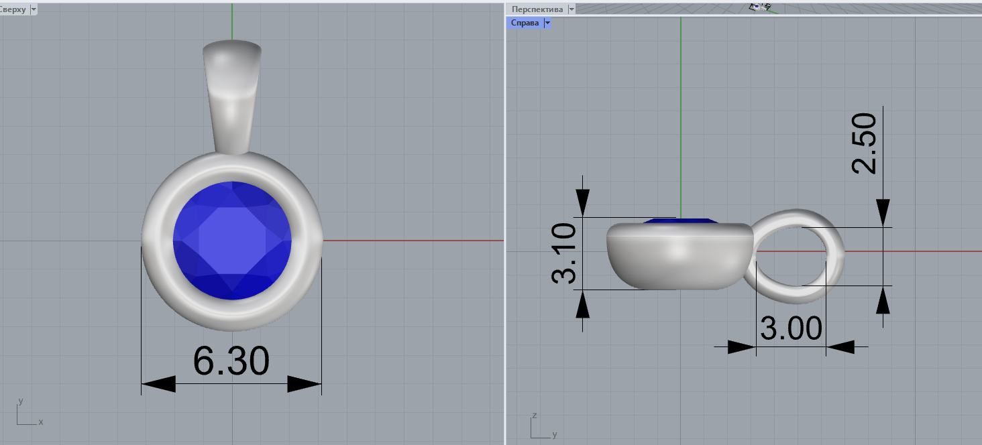Open the Сверху viewport dropdown arrow
This screenshot has width=982, height=445.
34,9
